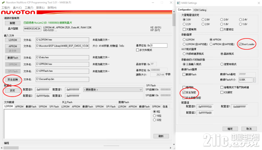This screenshot has height=150, width=262.
Task: Click the 斷開 disconnect button
Action: coord(13,23)
